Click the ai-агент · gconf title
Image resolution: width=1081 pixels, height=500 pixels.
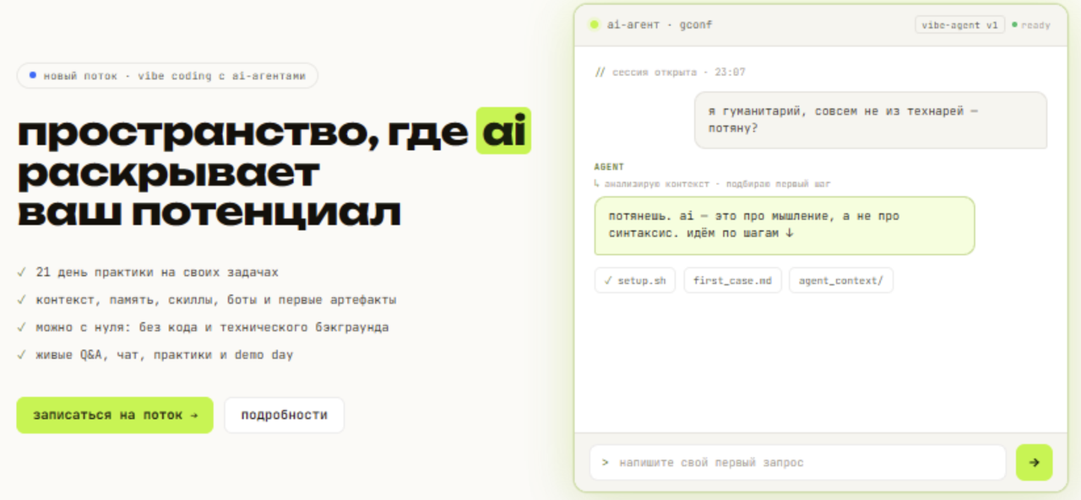pos(660,24)
